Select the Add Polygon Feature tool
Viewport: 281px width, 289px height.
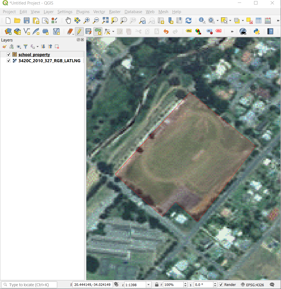(98, 31)
